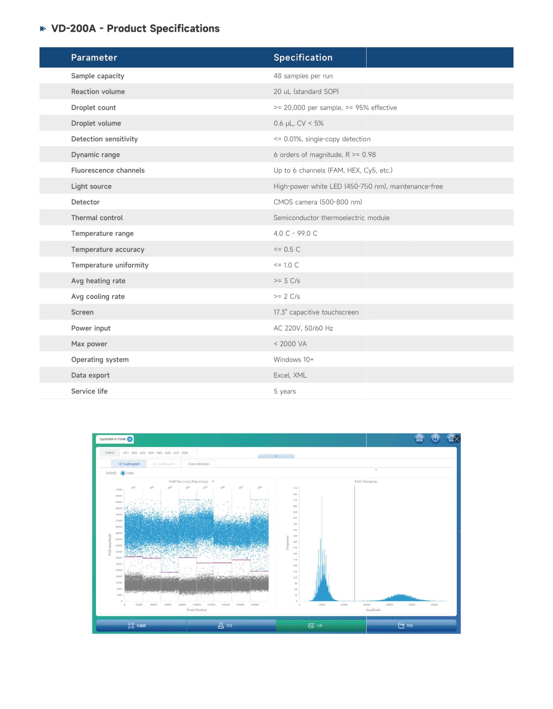The width and height of the screenshot is (553, 709).
Task: Click the "0.6 µL, CV < 5%" value
Action: click(298, 123)
